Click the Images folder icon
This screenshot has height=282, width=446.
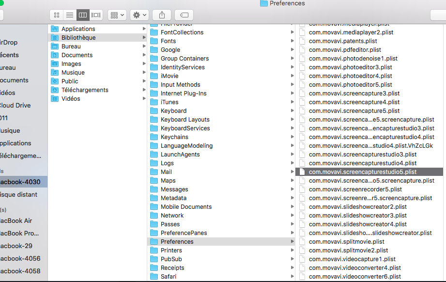coord(54,64)
